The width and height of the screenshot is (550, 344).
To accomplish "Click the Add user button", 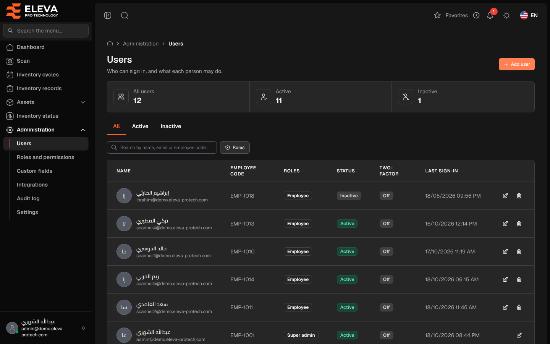I will coord(517,64).
